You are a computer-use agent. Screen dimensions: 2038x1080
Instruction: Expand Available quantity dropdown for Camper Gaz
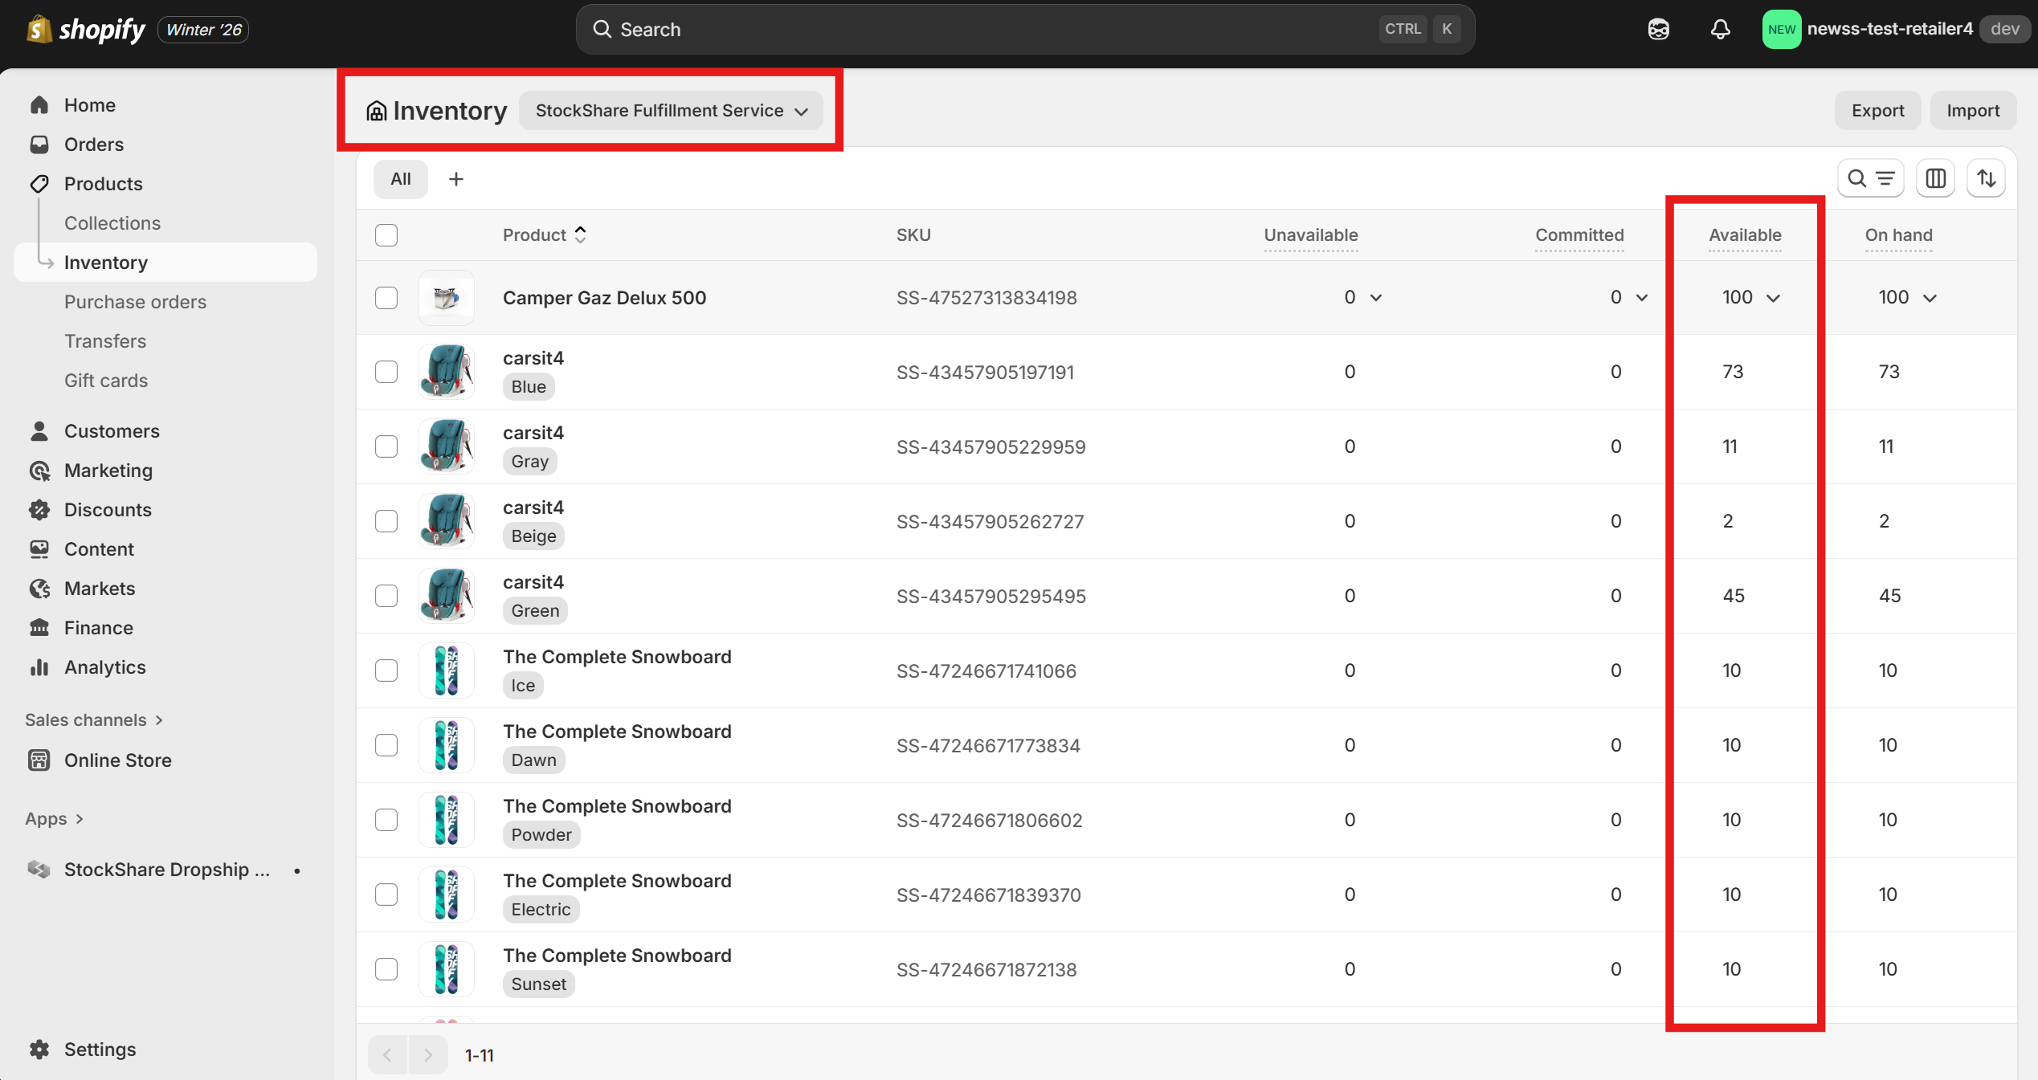[x=1773, y=298]
